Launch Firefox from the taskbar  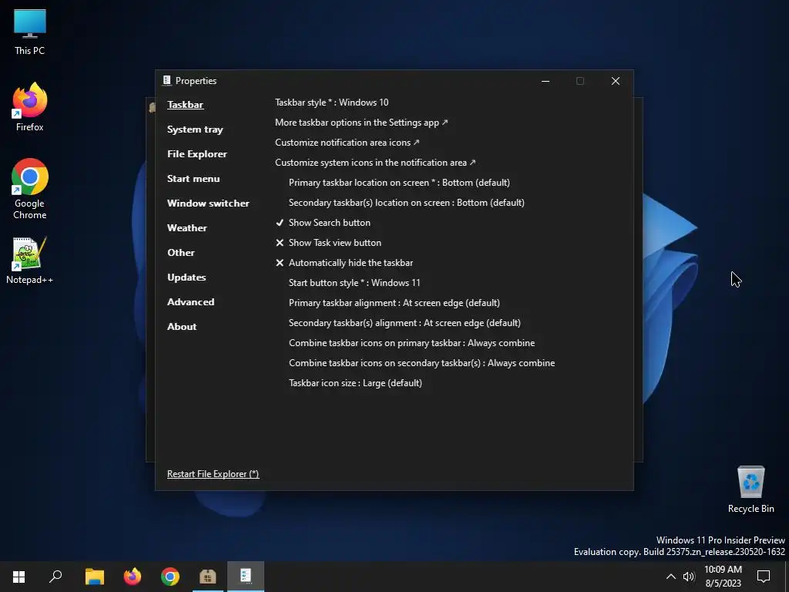click(x=133, y=577)
